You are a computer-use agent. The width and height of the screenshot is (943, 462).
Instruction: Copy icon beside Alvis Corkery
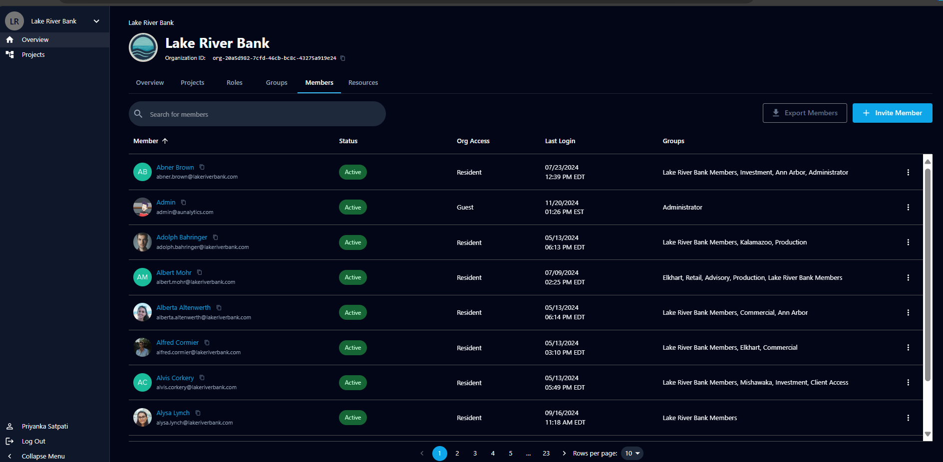[x=202, y=378]
